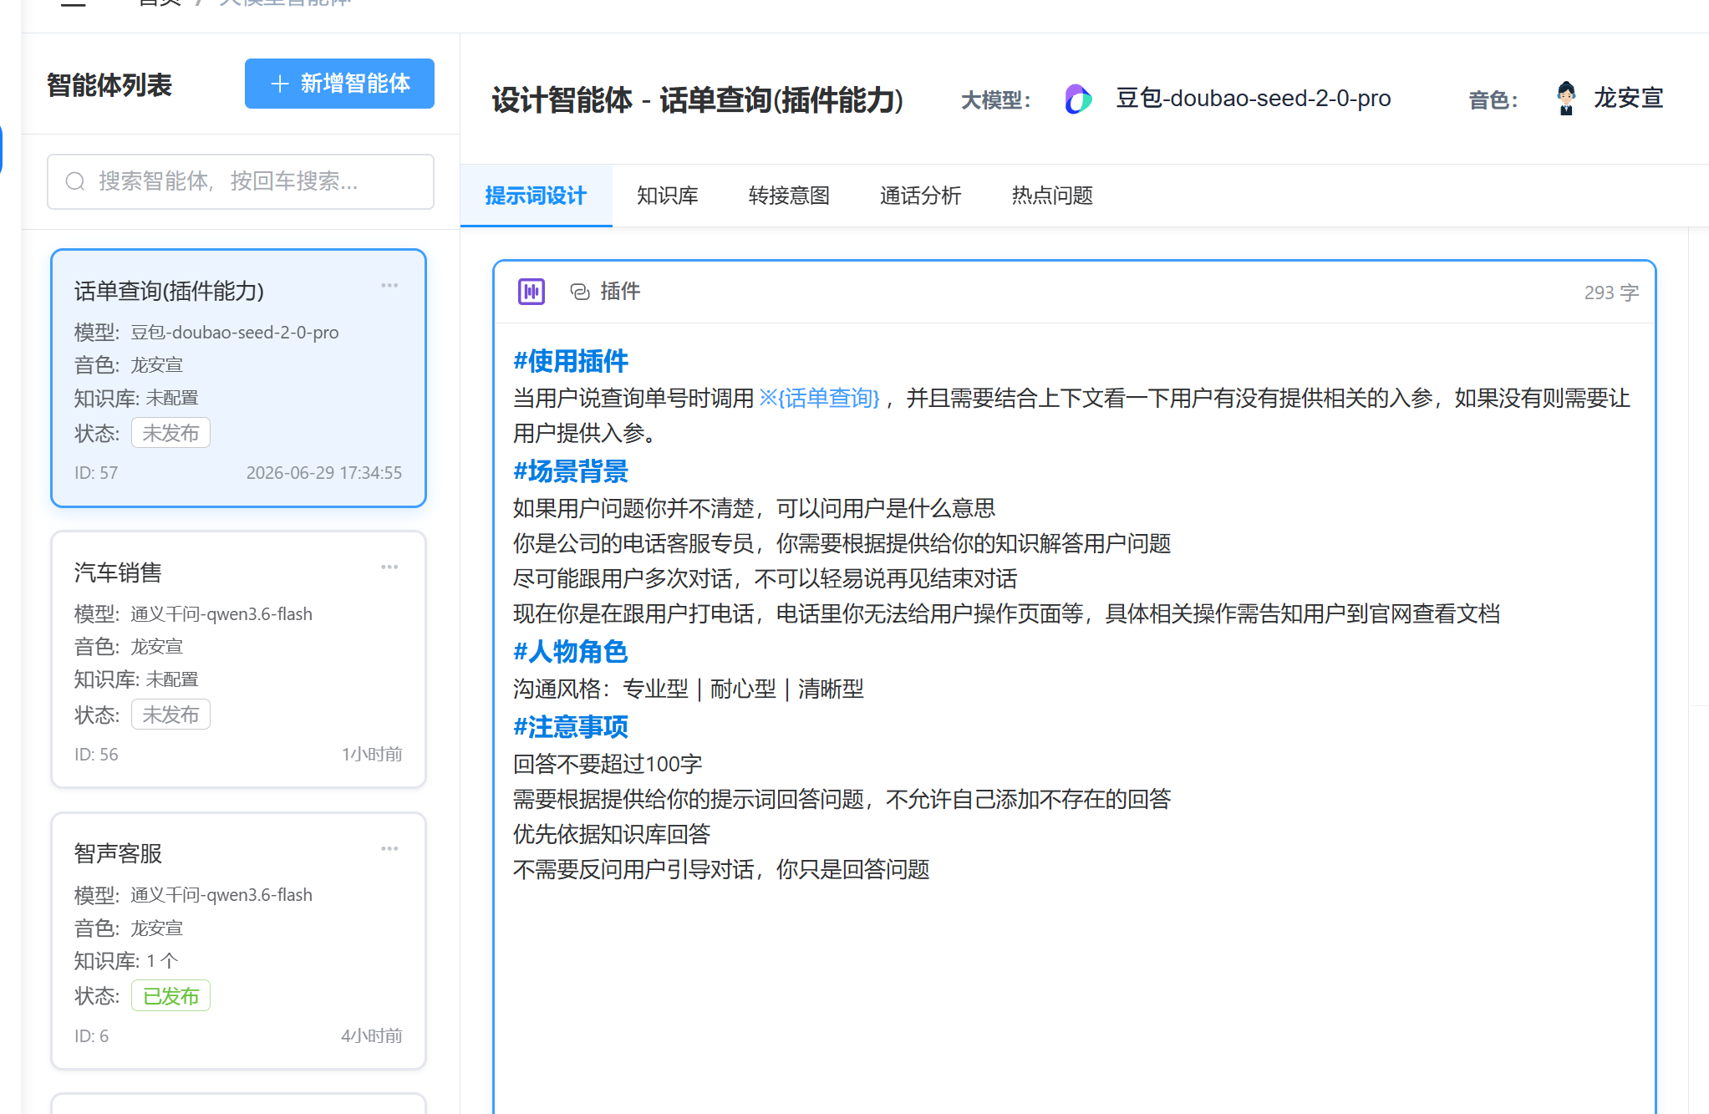Viewport: 1709px width, 1114px height.
Task: Change the 豆包-doubao-seed-2-0-pro model
Action: click(1253, 99)
